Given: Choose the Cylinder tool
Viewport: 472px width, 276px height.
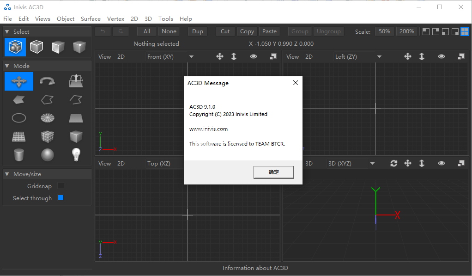Looking at the screenshot, I should (x=18, y=155).
